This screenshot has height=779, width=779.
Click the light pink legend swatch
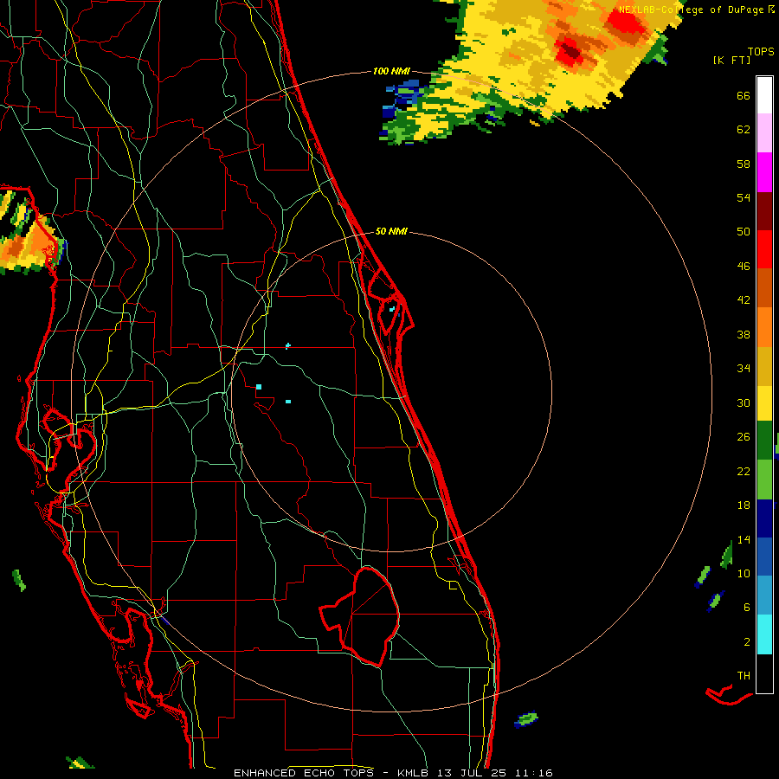pos(764,132)
